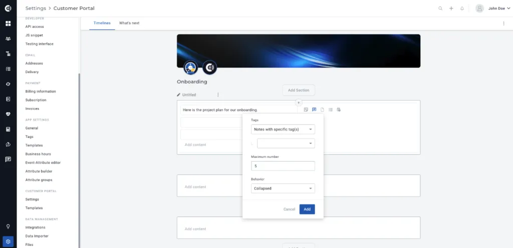Open the chat message icon in left rail

[8, 159]
